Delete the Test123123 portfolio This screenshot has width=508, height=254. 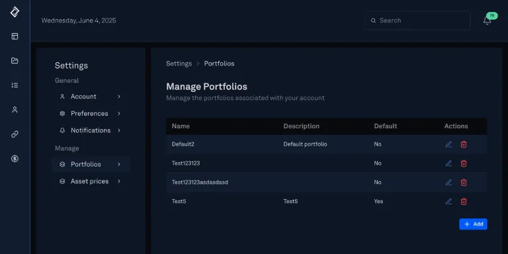tap(464, 163)
